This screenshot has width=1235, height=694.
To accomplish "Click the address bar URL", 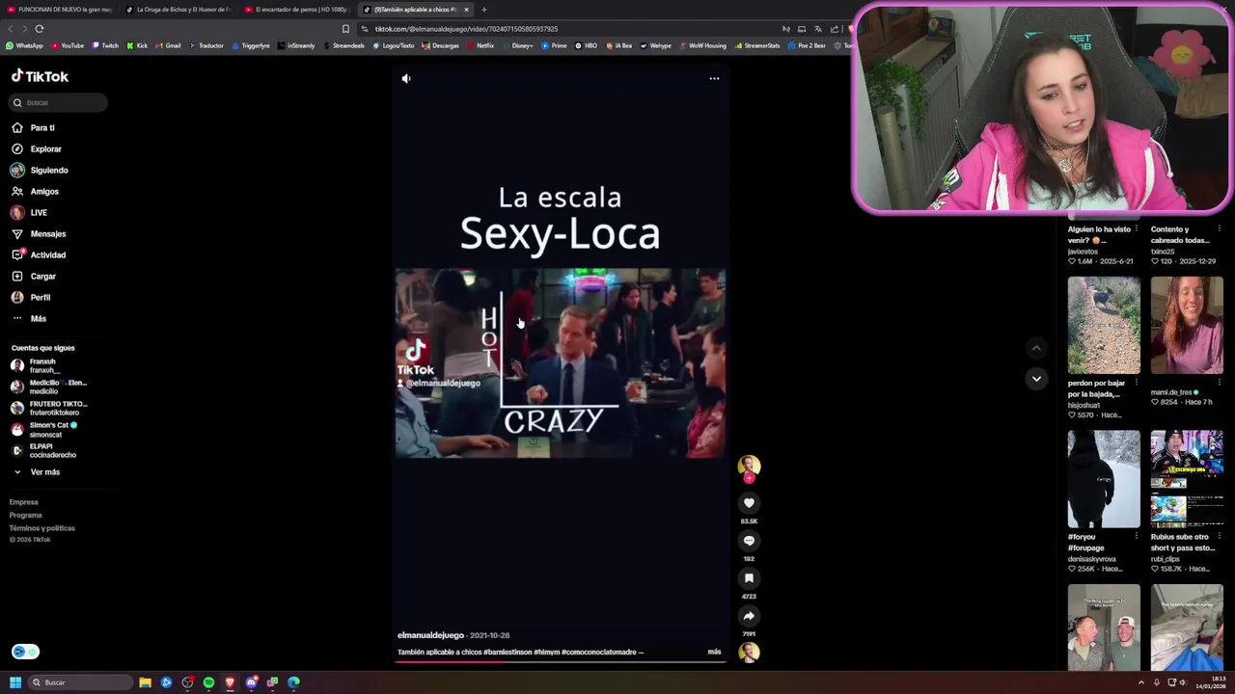I will (466, 29).
